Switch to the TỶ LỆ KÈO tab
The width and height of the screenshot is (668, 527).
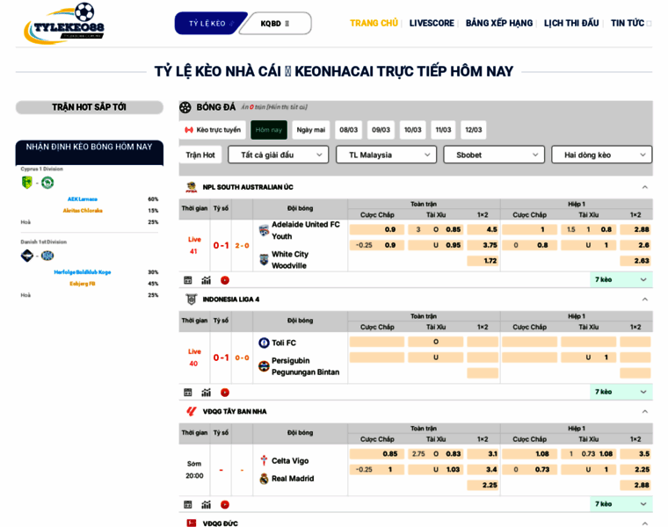click(209, 24)
